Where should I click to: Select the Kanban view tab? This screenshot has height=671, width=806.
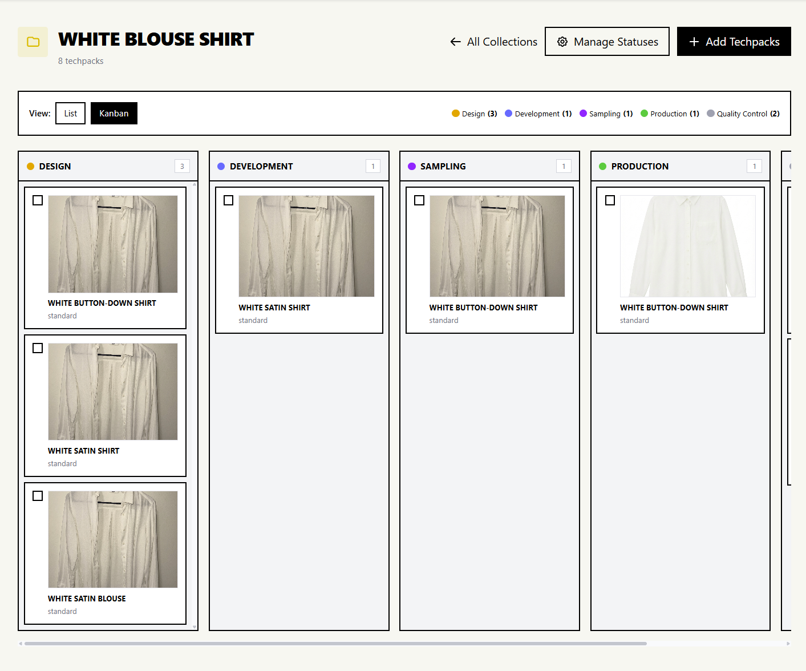click(x=114, y=114)
